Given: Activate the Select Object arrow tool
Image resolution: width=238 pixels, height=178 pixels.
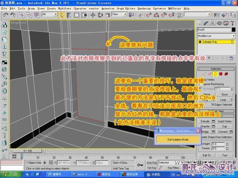Looking at the screenshot, I should tap(62, 15).
